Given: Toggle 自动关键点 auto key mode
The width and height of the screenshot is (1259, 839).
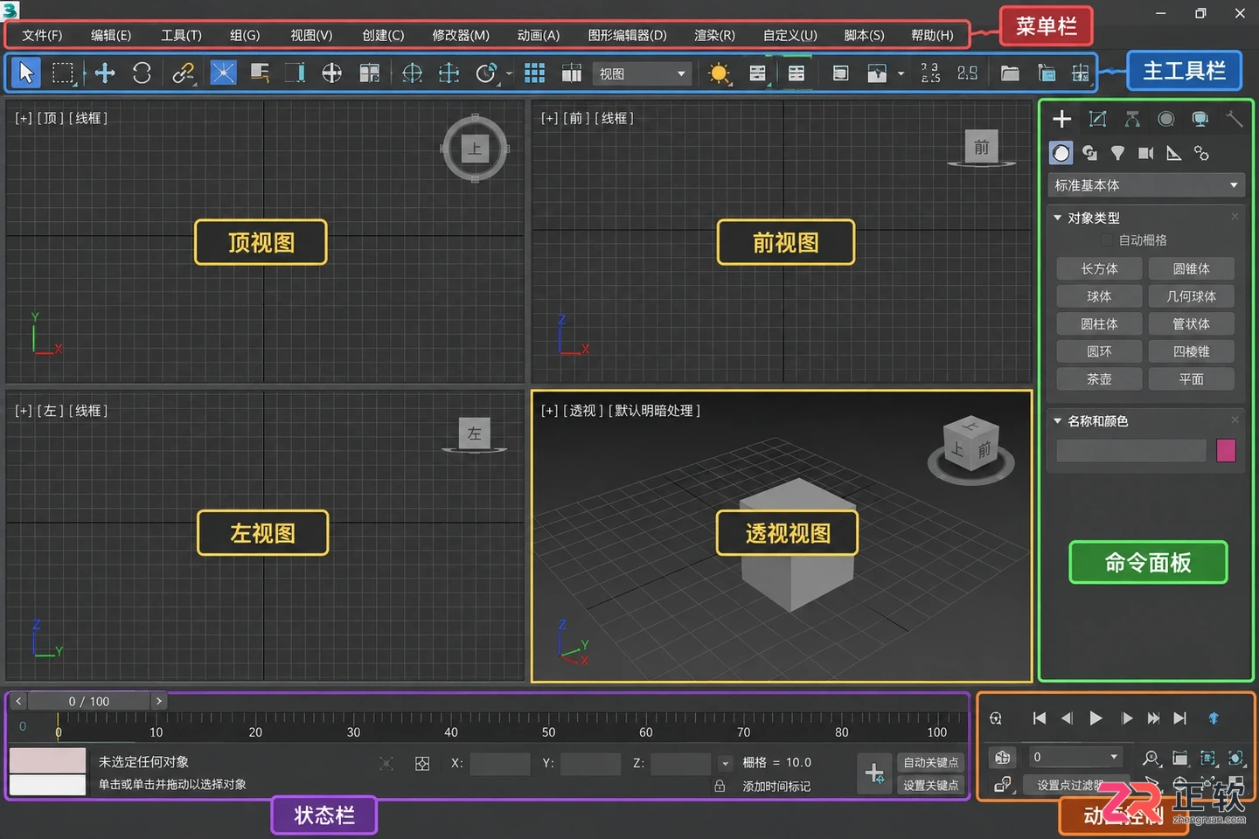Looking at the screenshot, I should click(930, 762).
